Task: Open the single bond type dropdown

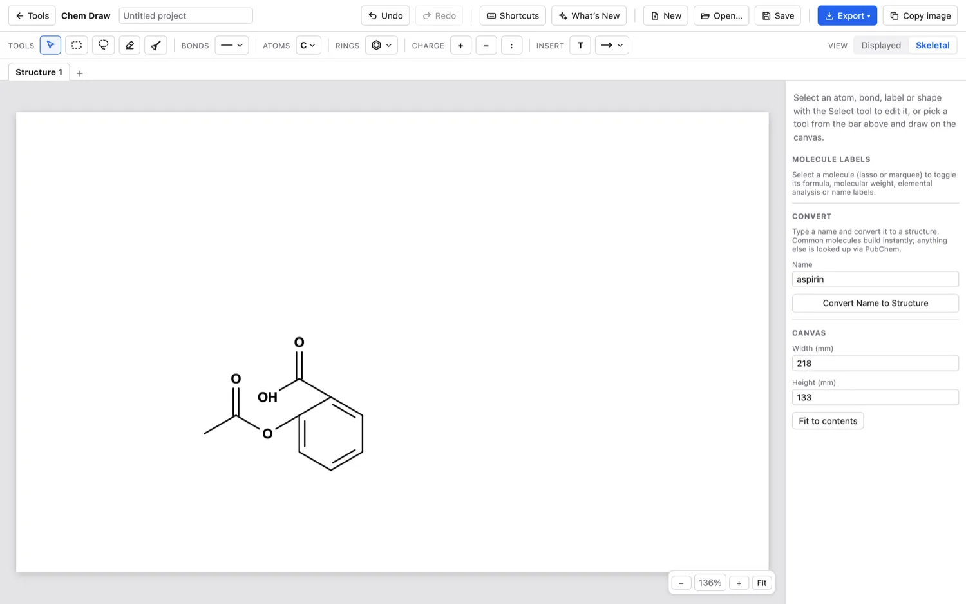Action: [x=232, y=45]
